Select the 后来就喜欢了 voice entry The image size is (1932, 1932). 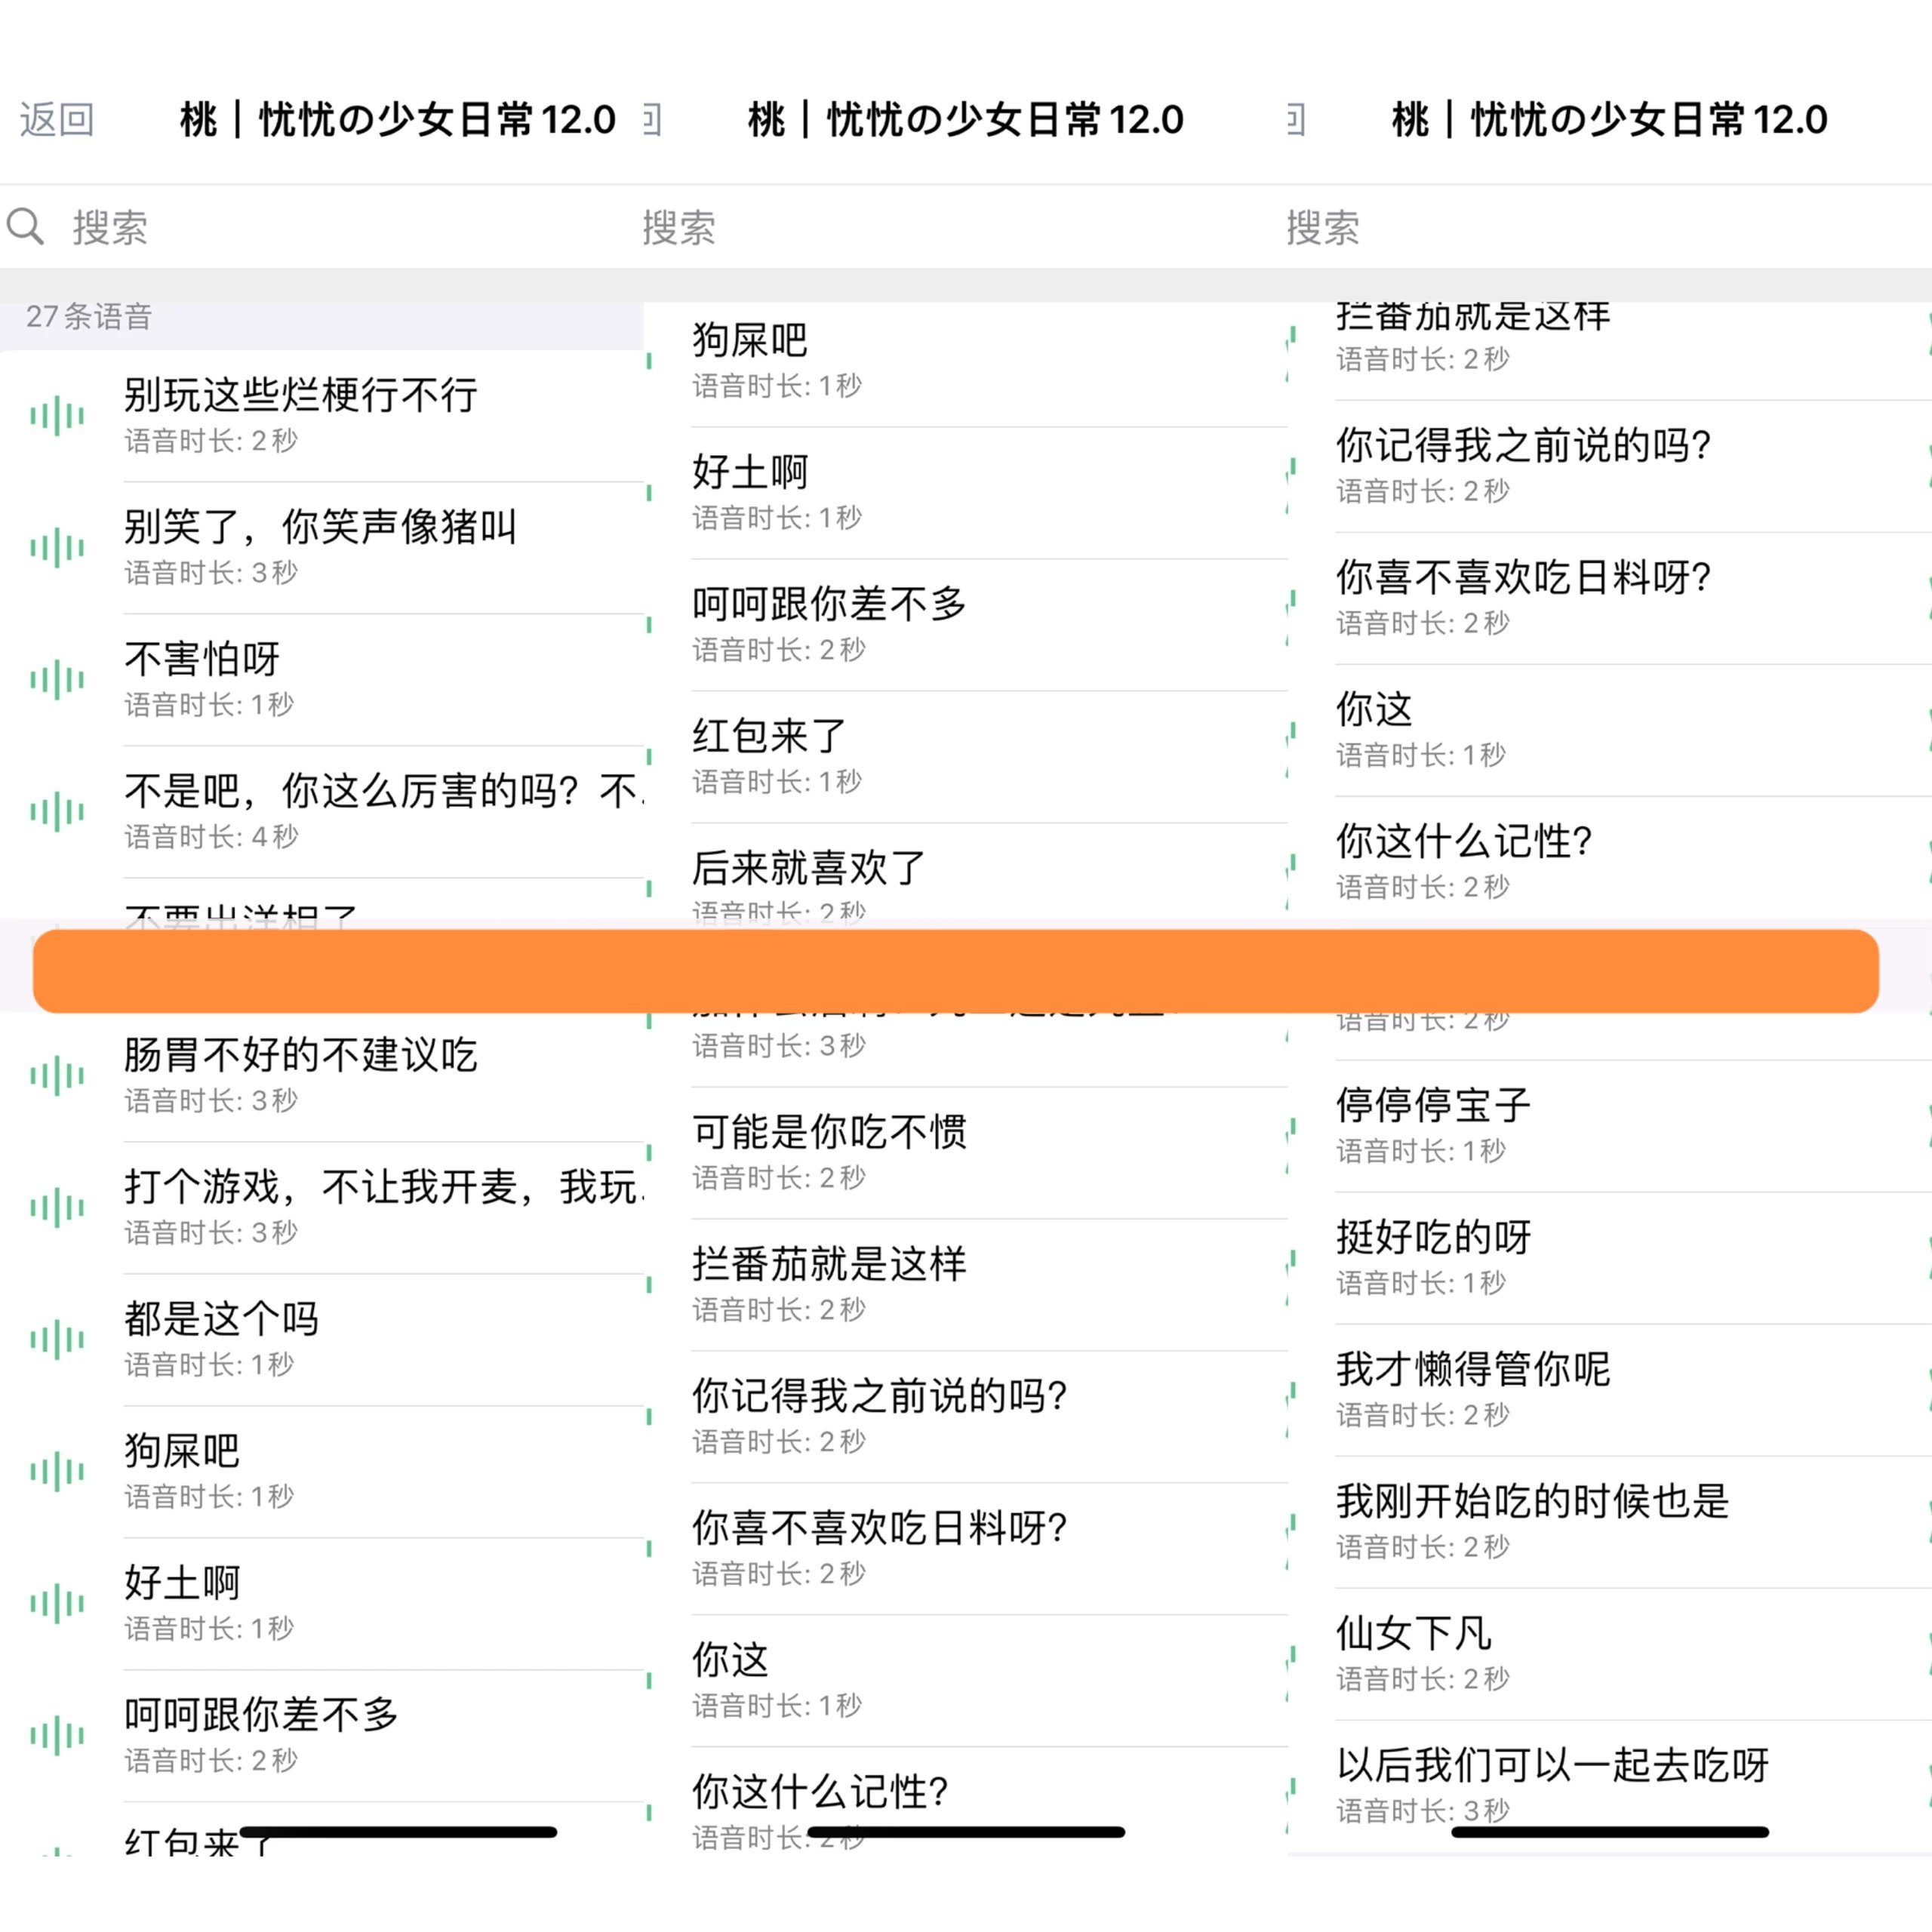[810, 868]
